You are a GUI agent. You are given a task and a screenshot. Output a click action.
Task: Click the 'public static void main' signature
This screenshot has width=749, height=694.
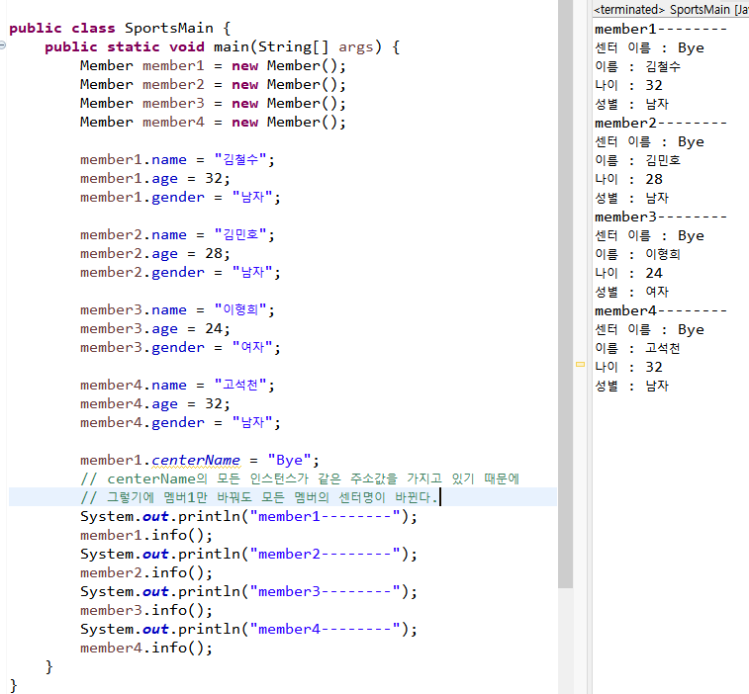(x=222, y=46)
